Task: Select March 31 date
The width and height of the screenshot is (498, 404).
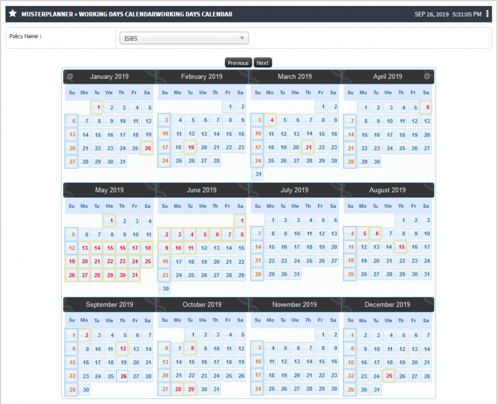Action: click(x=257, y=174)
